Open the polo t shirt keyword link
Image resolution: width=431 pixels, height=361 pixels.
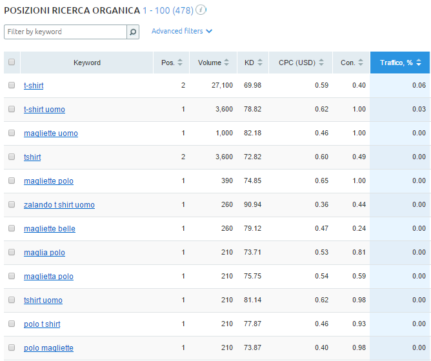42,324
